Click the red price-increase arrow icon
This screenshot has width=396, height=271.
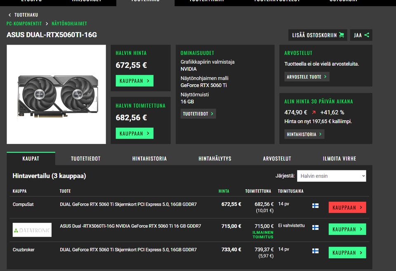click(x=313, y=112)
